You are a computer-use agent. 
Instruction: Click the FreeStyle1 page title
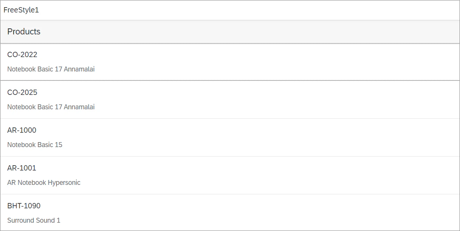click(21, 10)
